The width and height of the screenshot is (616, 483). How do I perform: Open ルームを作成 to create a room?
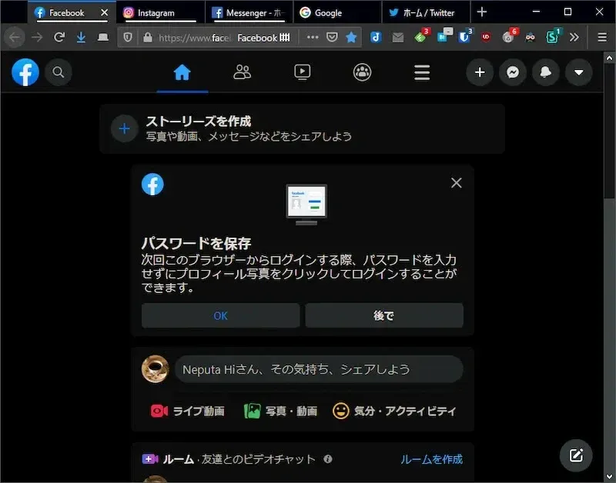pyautogui.click(x=430, y=458)
